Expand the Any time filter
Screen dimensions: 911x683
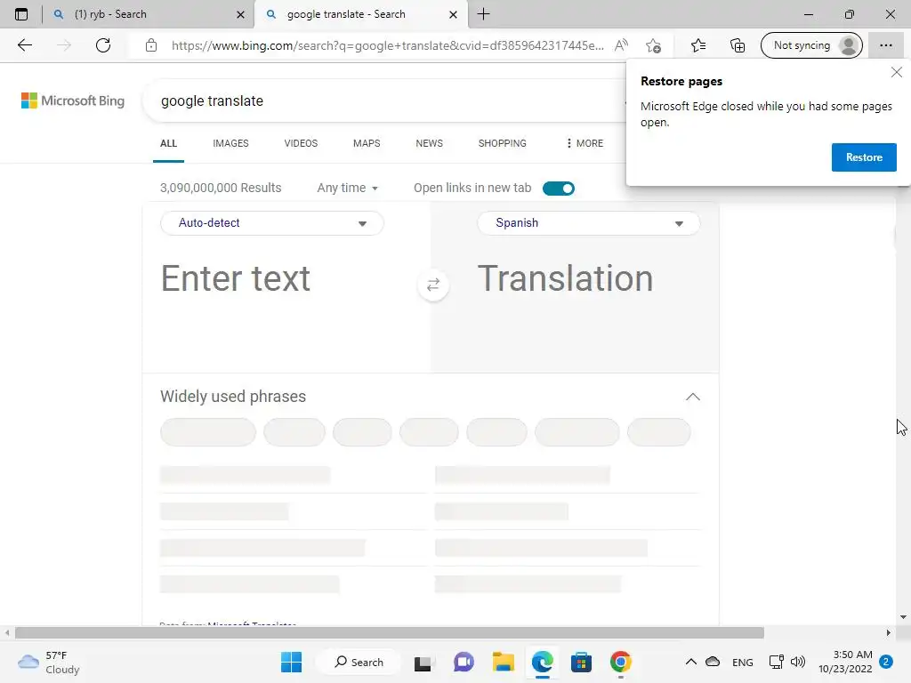point(348,189)
